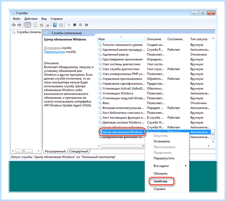The height and width of the screenshot is (201, 226).
Task: Click the Export list toolbar icon
Action: pos(47,25)
